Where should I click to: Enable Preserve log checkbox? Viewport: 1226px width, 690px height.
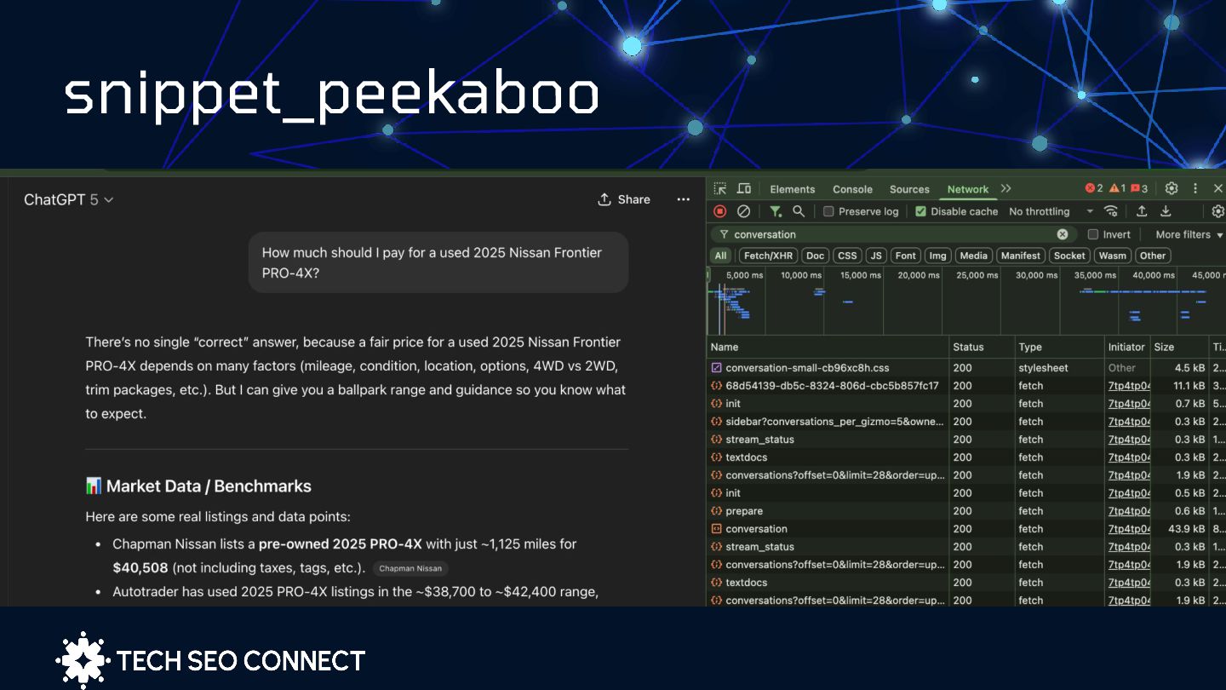click(x=828, y=211)
